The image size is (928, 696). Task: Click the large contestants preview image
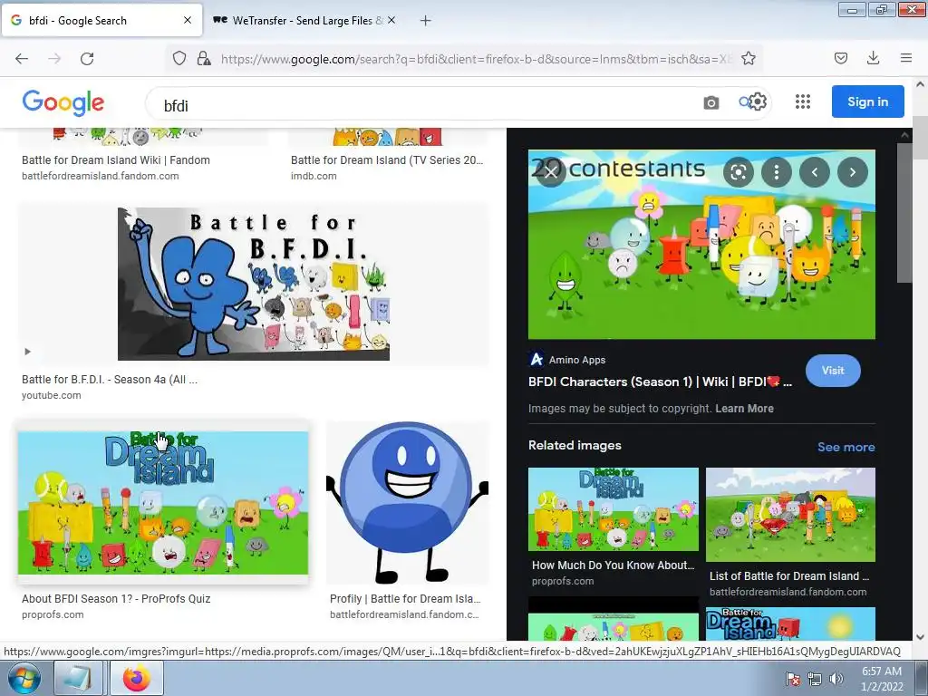701,245
